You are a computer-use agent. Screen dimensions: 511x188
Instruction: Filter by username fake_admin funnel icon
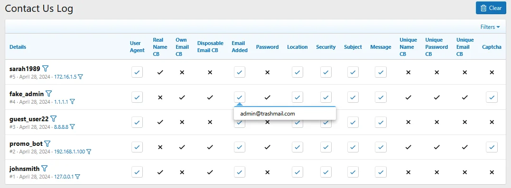49,94
